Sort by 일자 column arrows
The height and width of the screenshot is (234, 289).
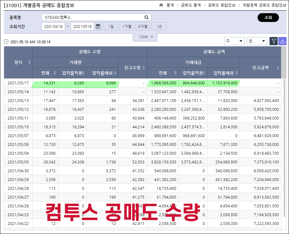pos(29,62)
